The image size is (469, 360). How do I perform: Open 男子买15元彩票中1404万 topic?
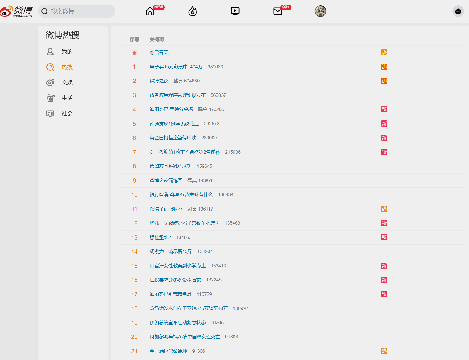pos(176,67)
